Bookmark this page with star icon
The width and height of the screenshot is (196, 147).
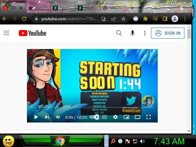point(123,19)
